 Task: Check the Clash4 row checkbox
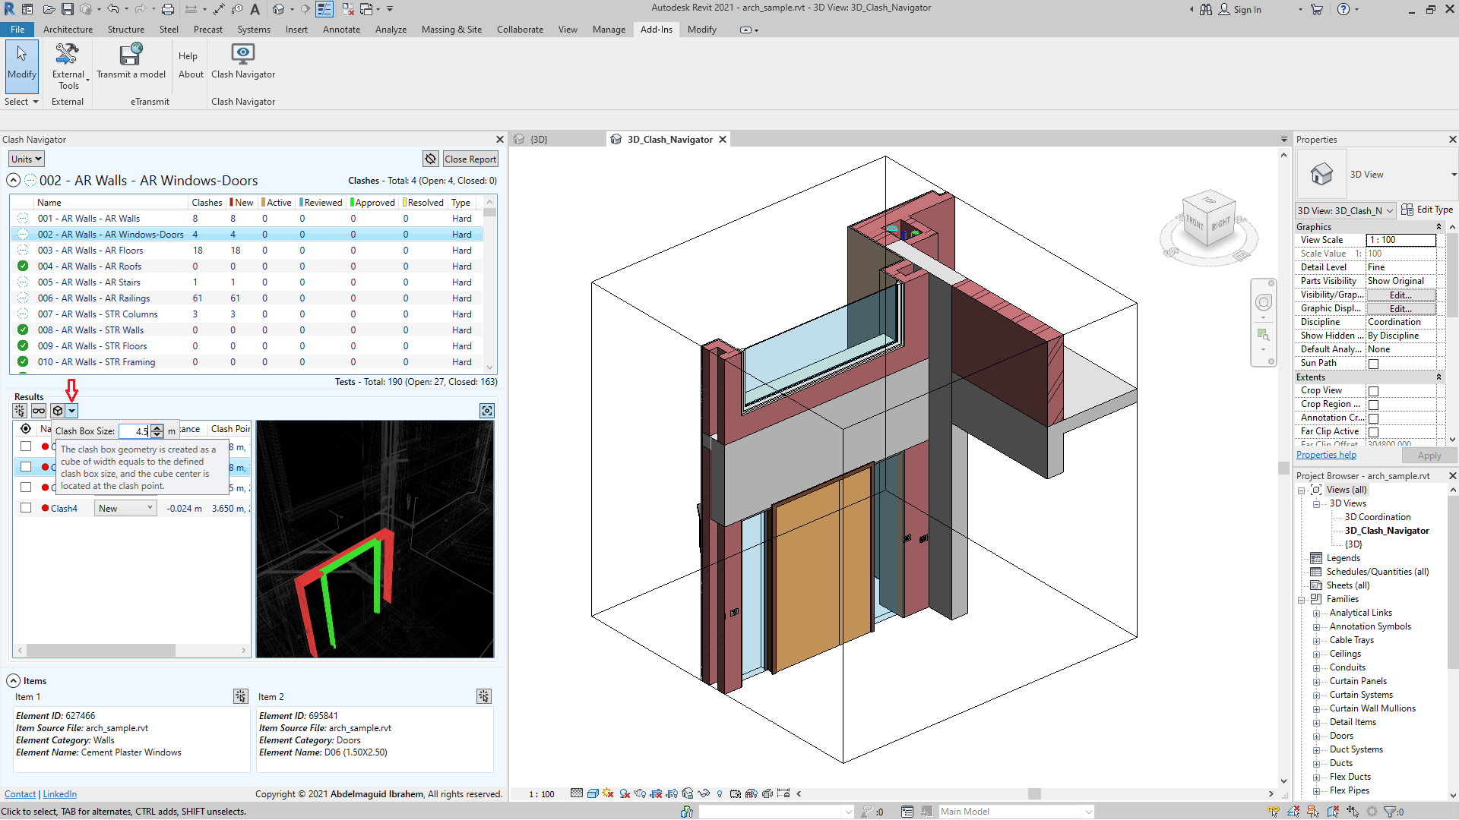click(x=26, y=508)
